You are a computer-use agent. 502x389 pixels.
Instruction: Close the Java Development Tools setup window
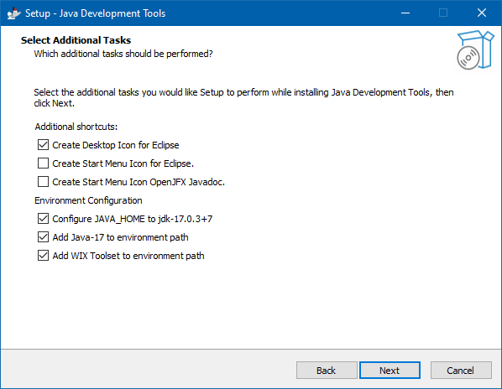tap(482, 13)
